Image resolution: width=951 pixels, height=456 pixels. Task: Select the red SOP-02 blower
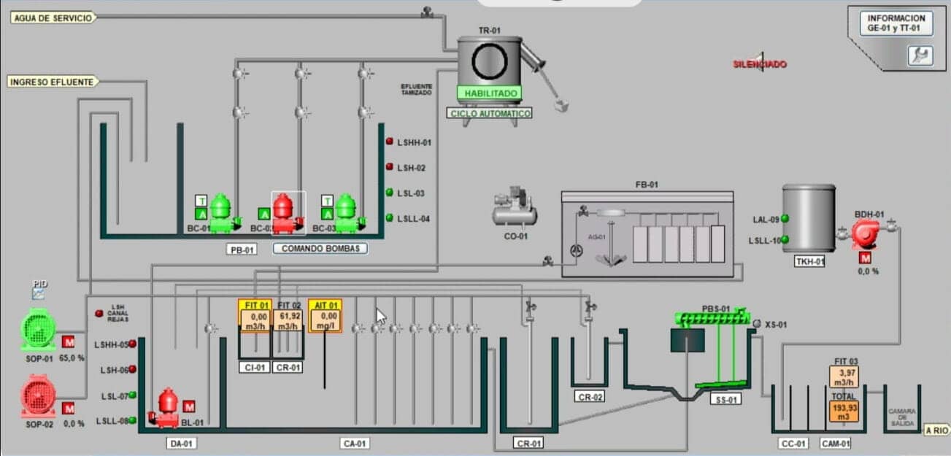pos(38,397)
